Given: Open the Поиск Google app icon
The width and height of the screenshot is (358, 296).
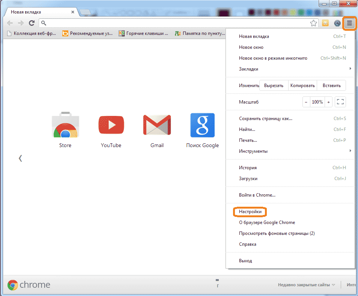Looking at the screenshot, I should tap(202, 125).
